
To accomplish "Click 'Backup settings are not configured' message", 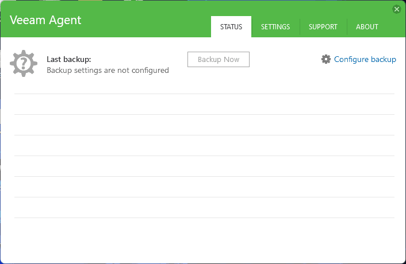I will coord(108,70).
